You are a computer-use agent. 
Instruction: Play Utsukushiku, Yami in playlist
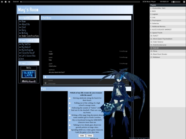click(x=168, y=8)
